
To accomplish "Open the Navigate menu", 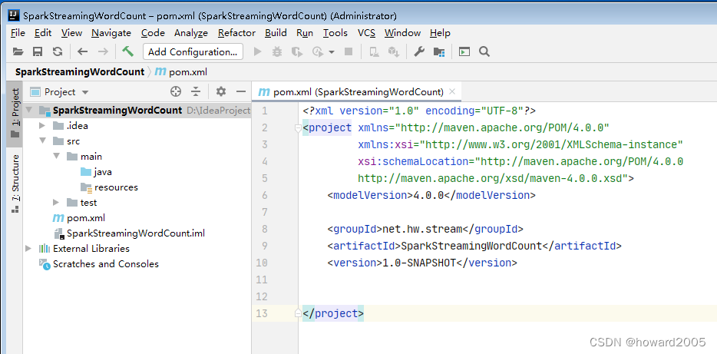I will [x=111, y=33].
